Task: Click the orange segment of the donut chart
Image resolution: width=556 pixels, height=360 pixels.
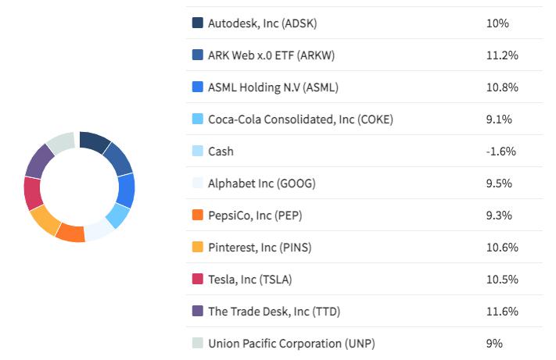Action: click(70, 233)
